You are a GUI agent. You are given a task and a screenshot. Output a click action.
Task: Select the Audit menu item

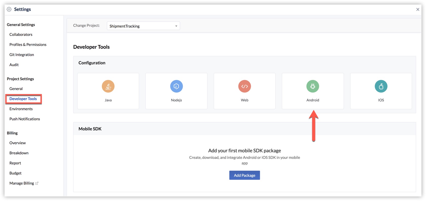click(14, 65)
